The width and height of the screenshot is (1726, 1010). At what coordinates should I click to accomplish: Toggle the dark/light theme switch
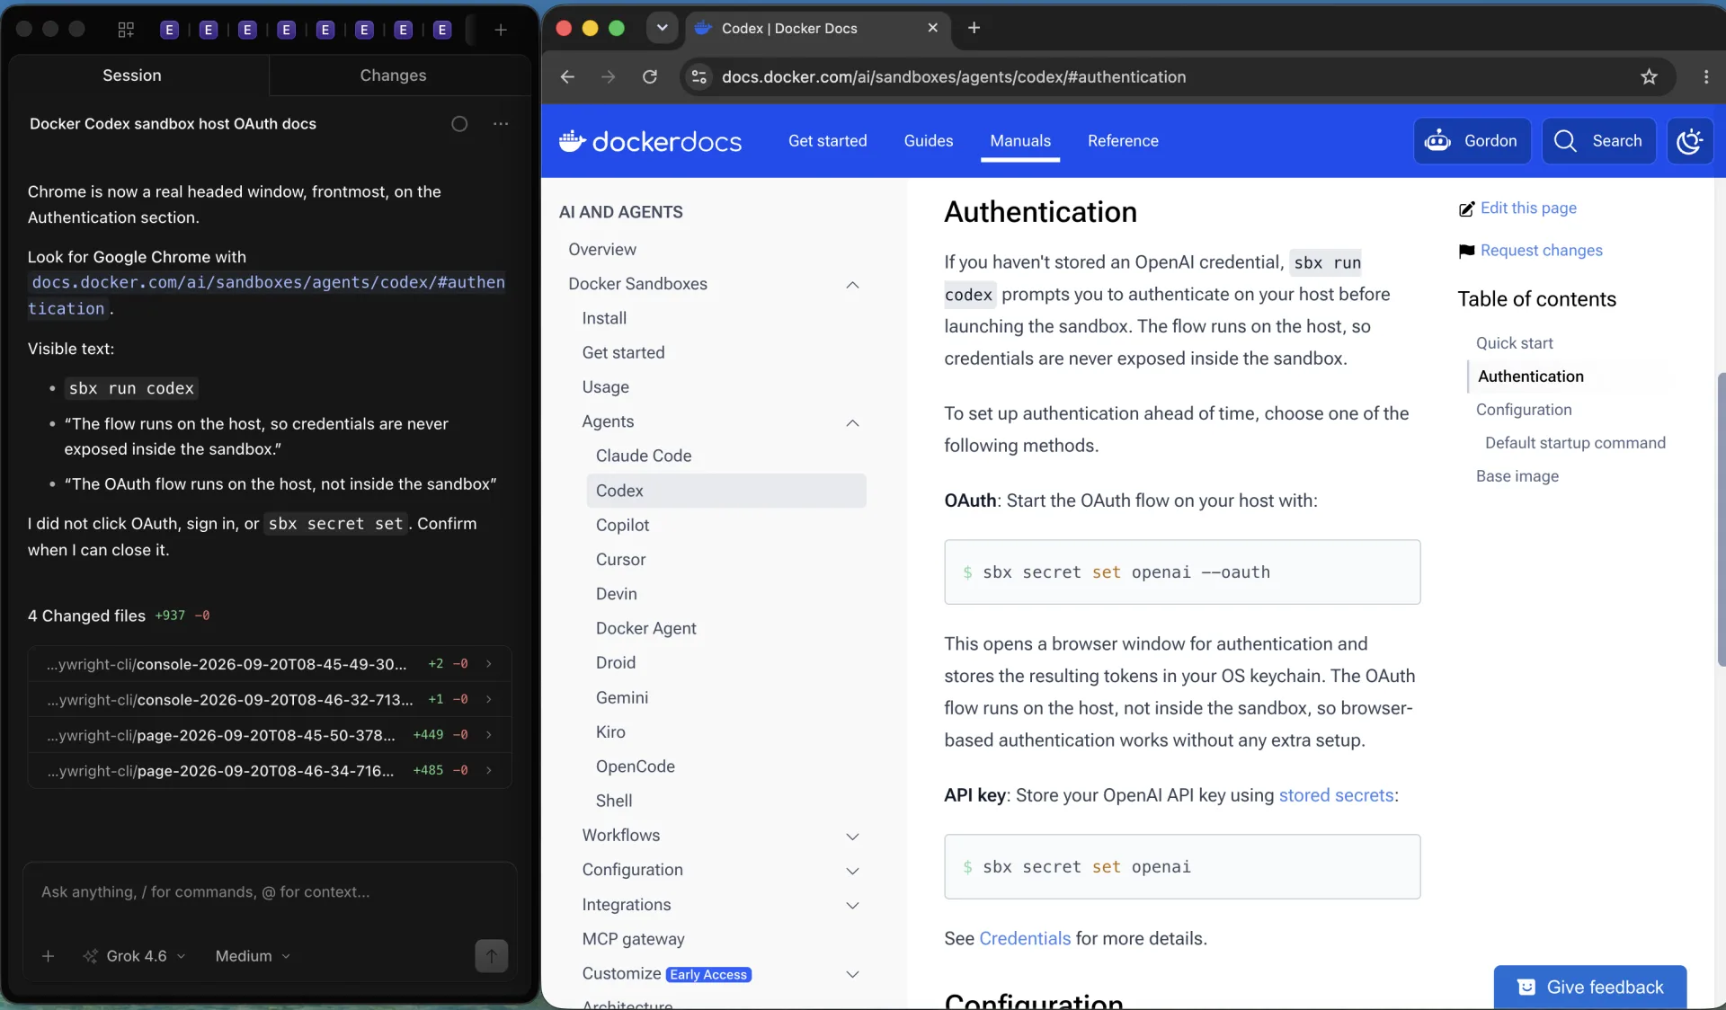click(x=1690, y=141)
